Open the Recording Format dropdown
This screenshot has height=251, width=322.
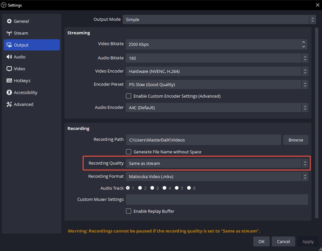point(217,176)
